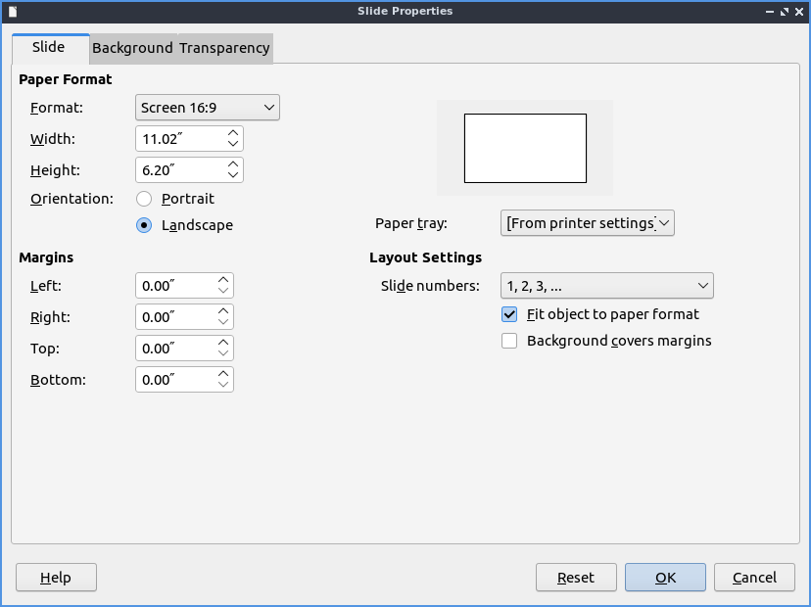
Task: Click the document icon in title bar
Action: tap(13, 11)
